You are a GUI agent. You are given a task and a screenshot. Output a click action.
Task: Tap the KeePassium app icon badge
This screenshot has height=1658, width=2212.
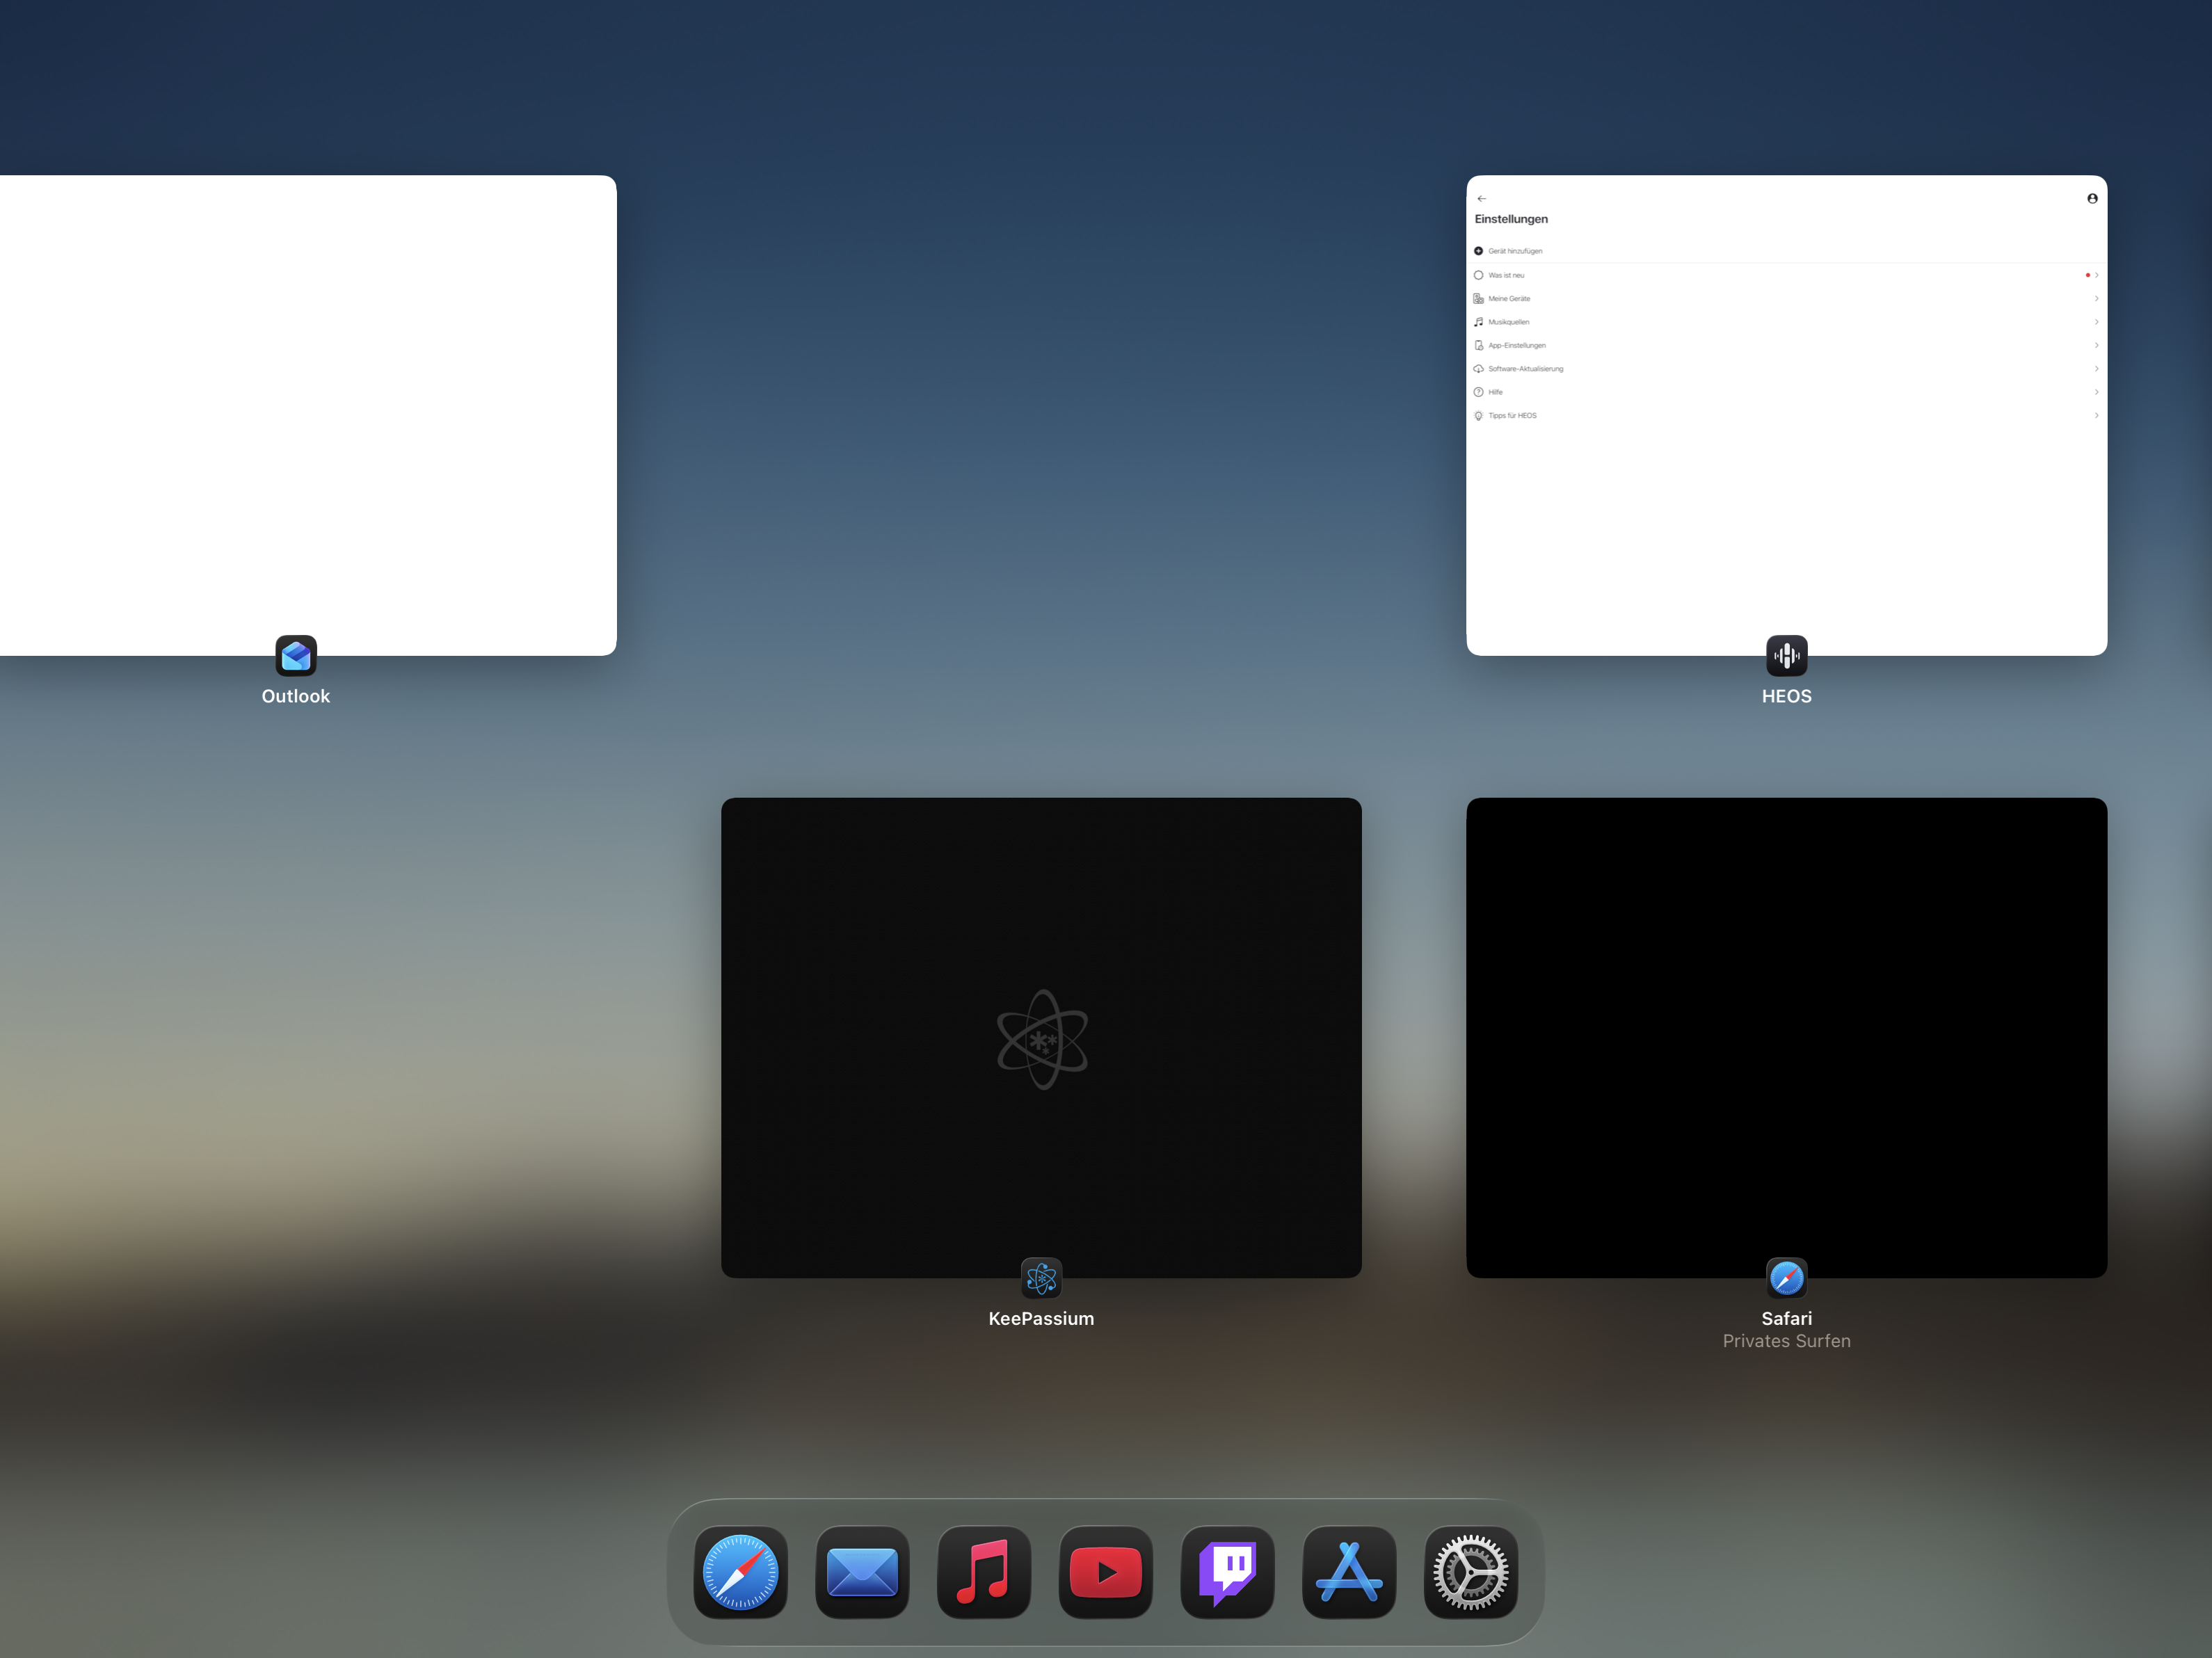[x=1041, y=1278]
